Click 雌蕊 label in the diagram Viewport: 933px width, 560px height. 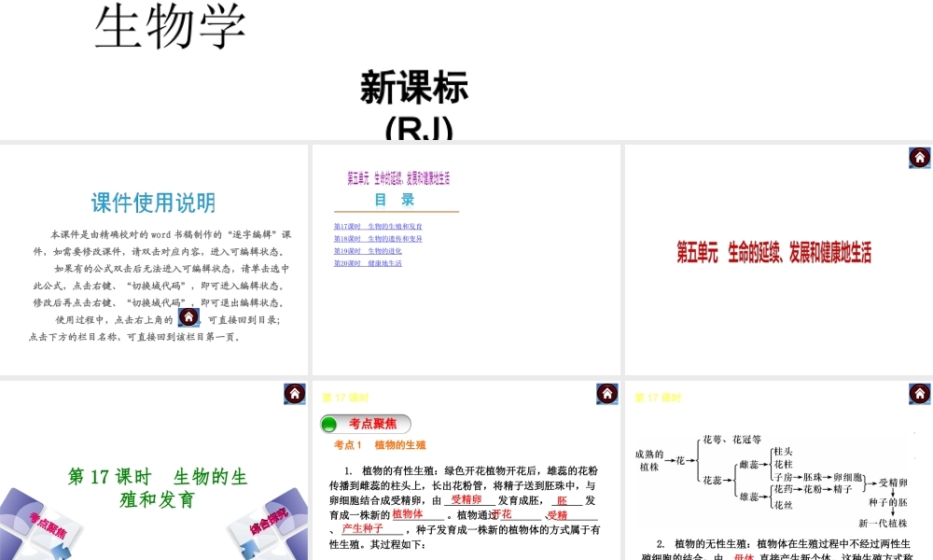(749, 465)
